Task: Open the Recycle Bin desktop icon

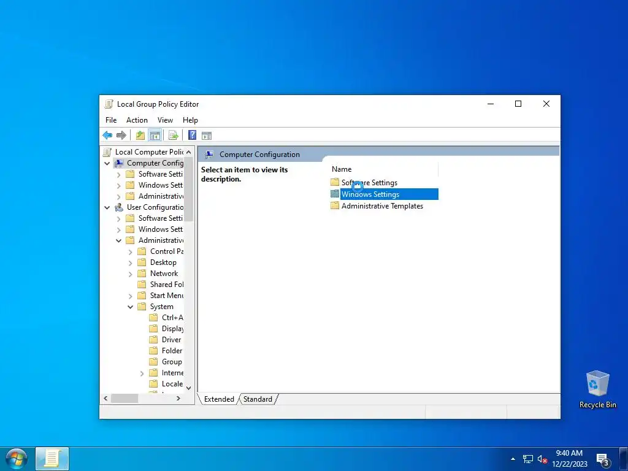Action: pos(597,389)
